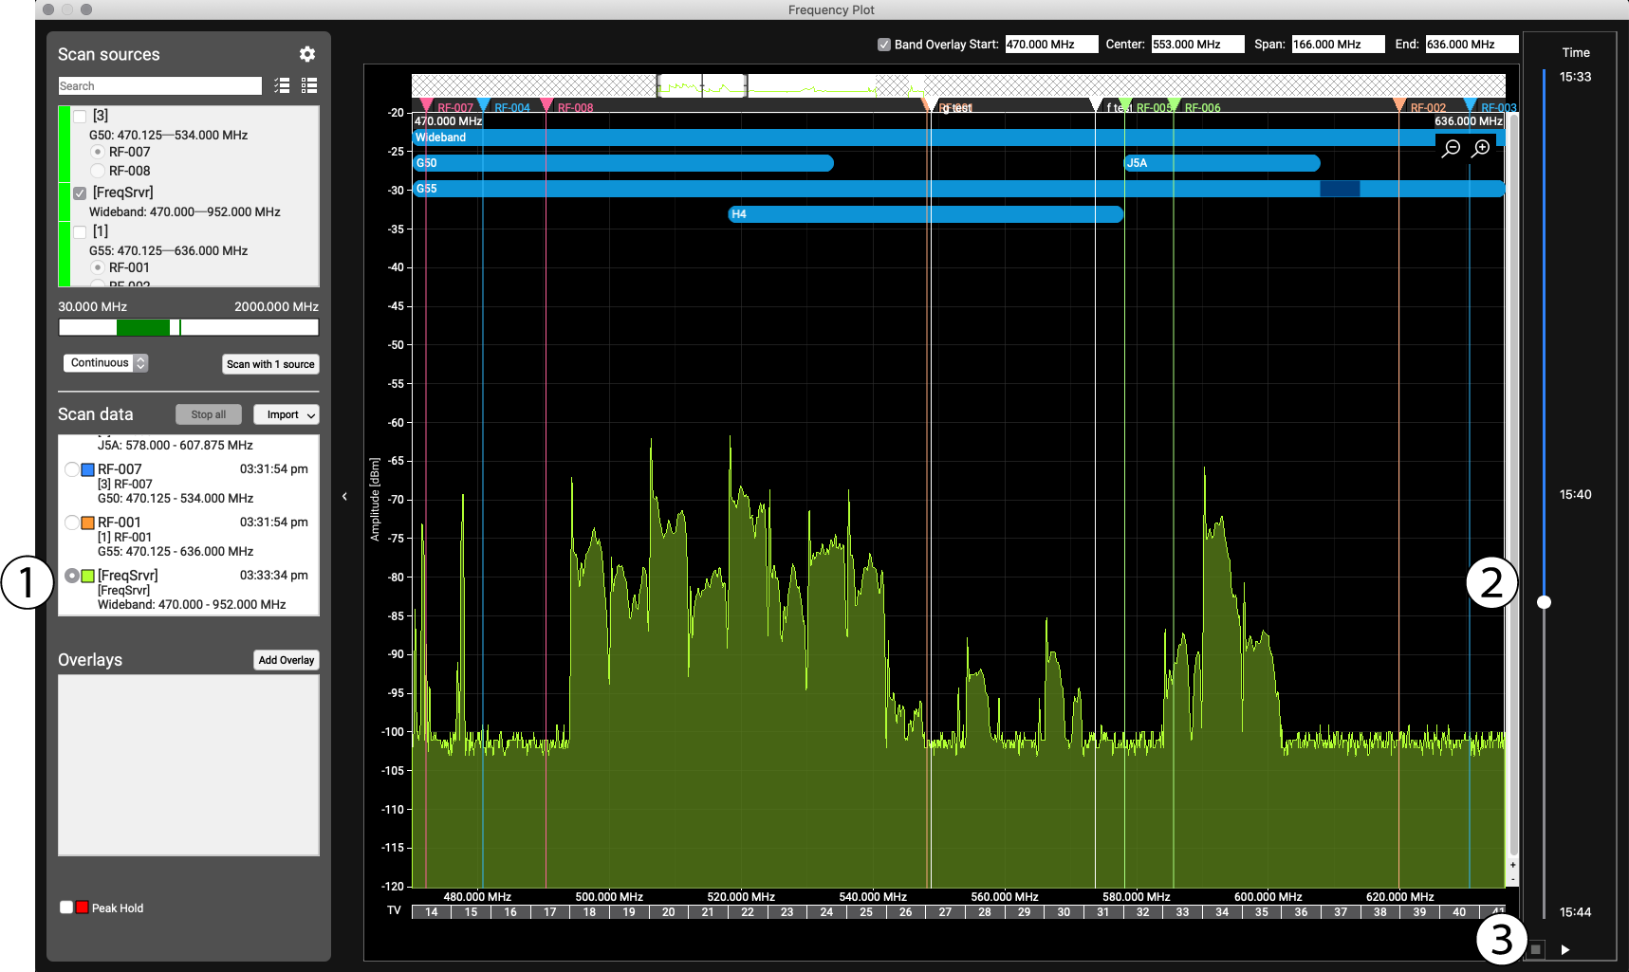Zoom out the frequency plot

(1451, 149)
